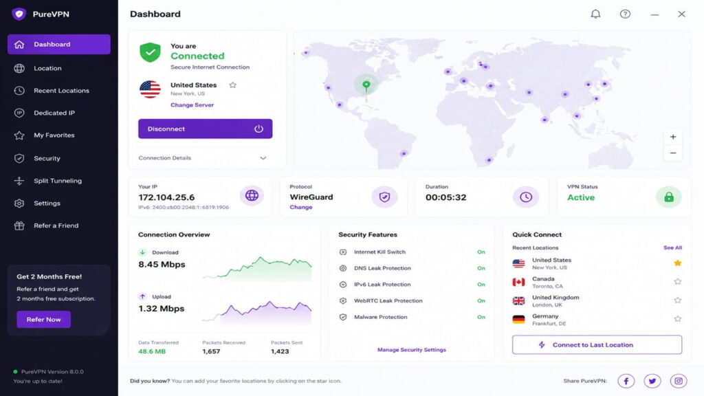Click the WebRTC Leak Protection On status
The width and height of the screenshot is (704, 396).
click(x=481, y=301)
